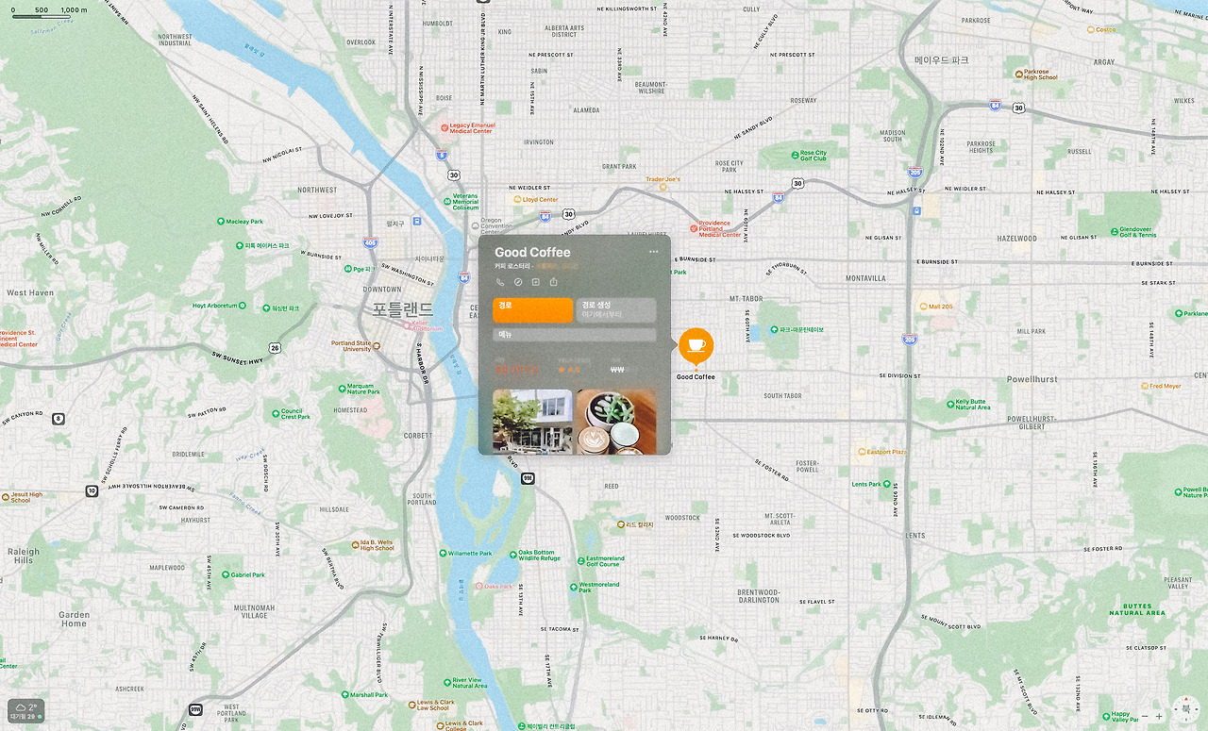Click the Rose City Golf Club marker

(x=795, y=155)
